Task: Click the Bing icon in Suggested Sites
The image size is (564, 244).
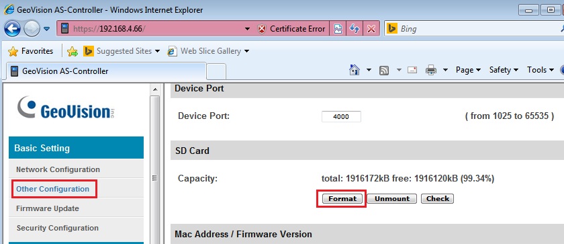Action: 89,52
